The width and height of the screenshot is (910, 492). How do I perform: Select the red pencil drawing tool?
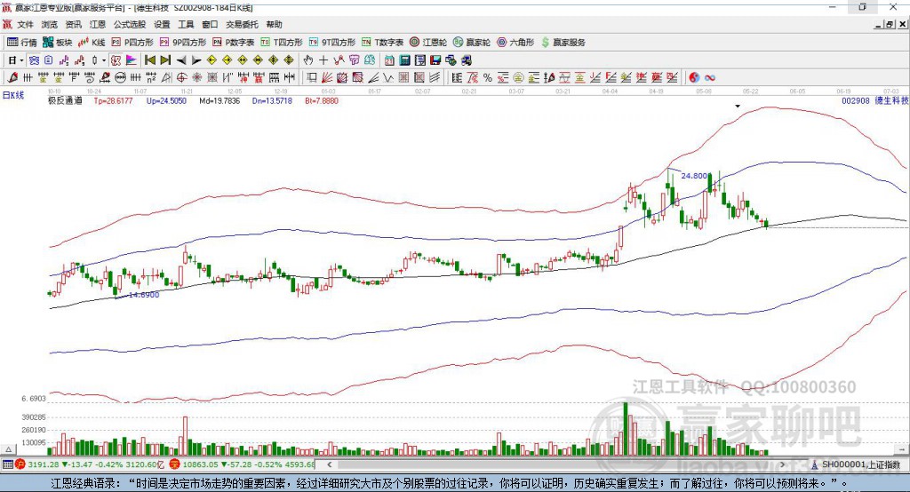(12, 77)
